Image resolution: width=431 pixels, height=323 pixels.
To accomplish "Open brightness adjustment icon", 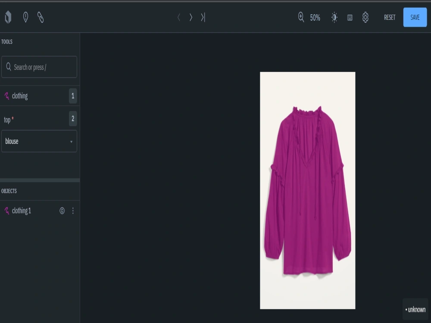I will coord(334,17).
